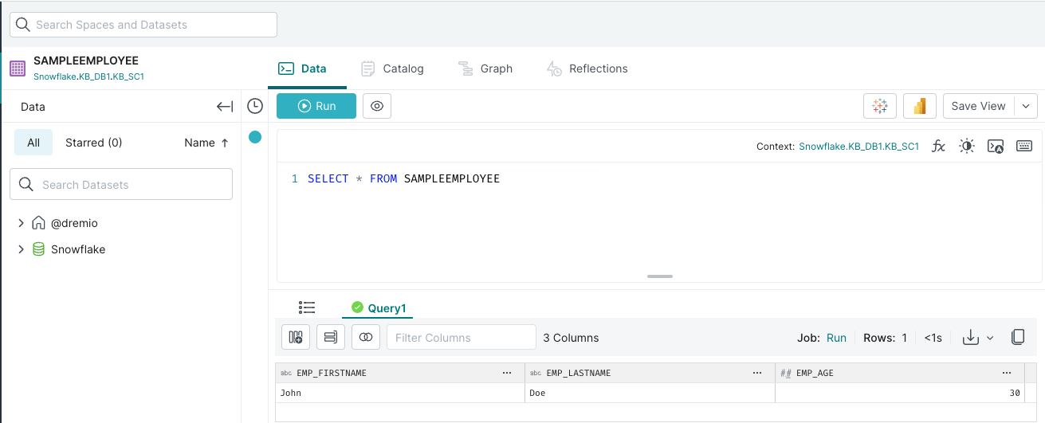Open EMP_LASTNAME column options menu
This screenshot has width=1045, height=423.
(x=758, y=373)
